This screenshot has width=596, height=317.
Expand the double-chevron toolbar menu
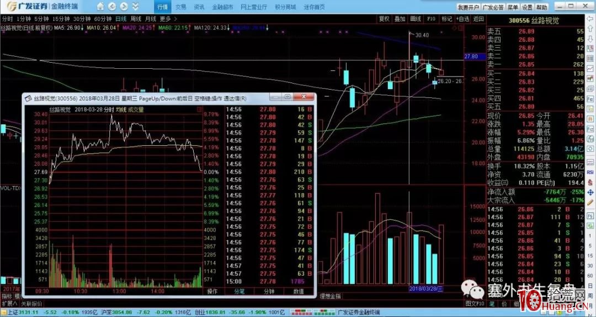click(x=136, y=7)
